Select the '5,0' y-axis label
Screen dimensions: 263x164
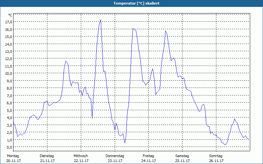pos(9,110)
